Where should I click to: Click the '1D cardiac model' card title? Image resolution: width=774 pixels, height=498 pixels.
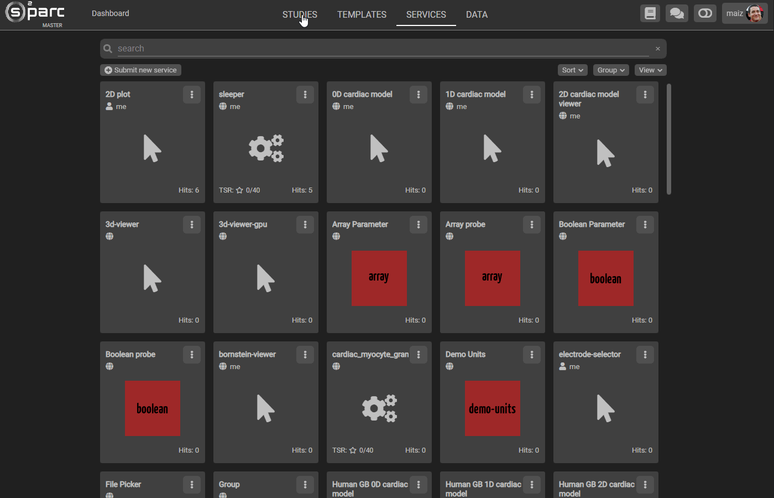click(x=475, y=94)
